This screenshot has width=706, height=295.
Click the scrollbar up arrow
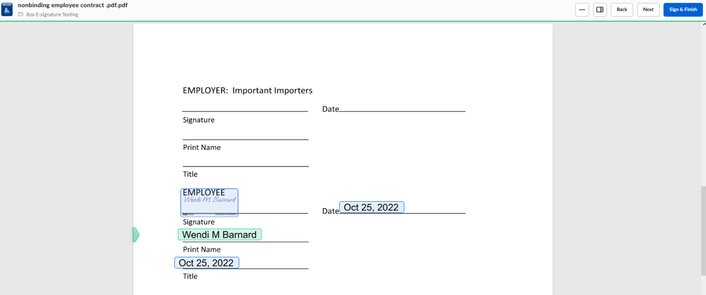(704, 25)
